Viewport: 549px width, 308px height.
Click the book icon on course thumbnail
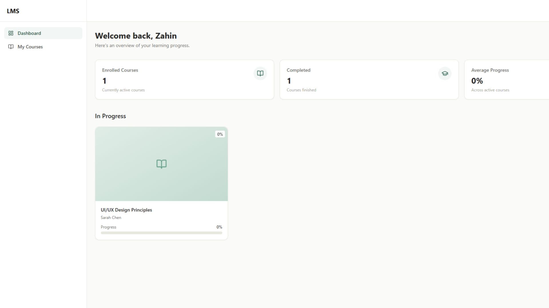click(x=162, y=164)
